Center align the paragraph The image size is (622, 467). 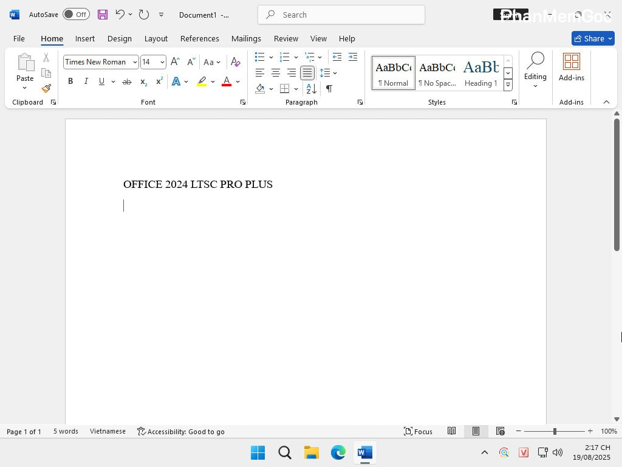tap(275, 73)
